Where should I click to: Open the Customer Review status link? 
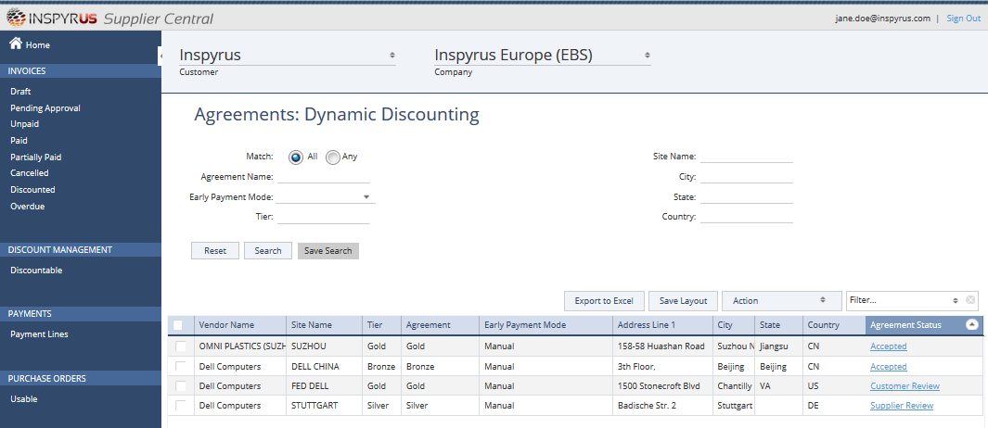905,385
